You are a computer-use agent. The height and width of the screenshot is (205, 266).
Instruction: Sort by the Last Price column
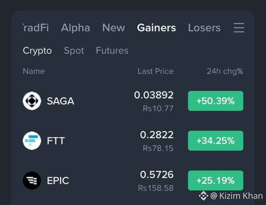point(156,71)
